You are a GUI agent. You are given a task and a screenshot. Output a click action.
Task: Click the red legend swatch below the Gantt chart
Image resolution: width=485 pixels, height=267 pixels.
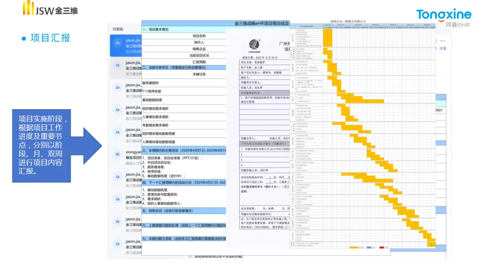[381, 247]
